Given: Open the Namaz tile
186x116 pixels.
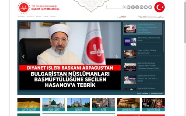Looking at the screenshot, I should click(x=78, y=105).
